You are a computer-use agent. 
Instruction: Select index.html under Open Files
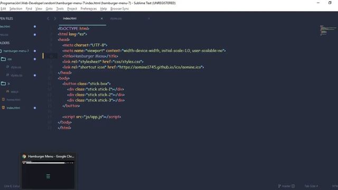point(5,26)
